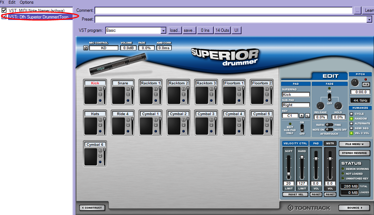374x215 pixels.
Task: Click the PITCH knob
Action: (x=355, y=83)
